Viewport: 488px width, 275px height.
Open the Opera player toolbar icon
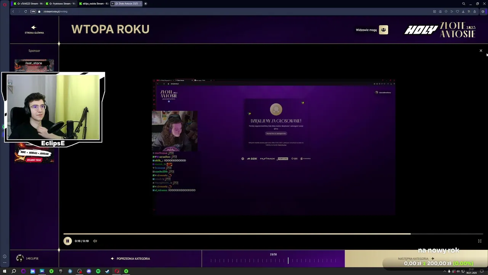[452, 11]
